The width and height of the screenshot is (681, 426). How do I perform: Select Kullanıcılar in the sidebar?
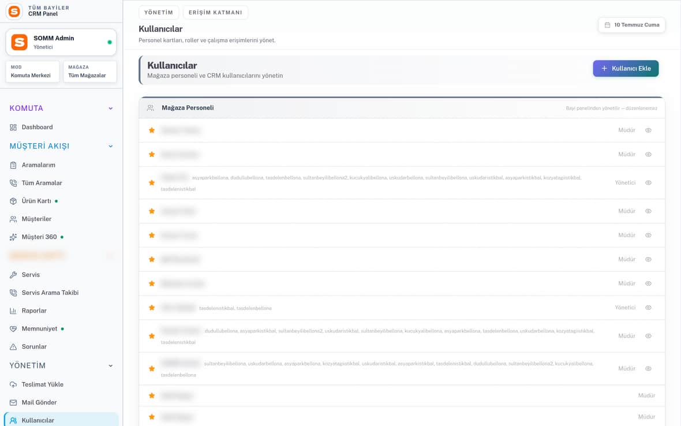tap(61, 420)
